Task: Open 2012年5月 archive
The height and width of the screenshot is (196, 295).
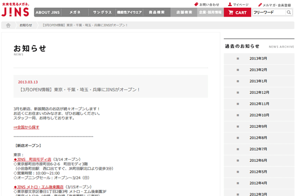Action: [x=259, y=172]
